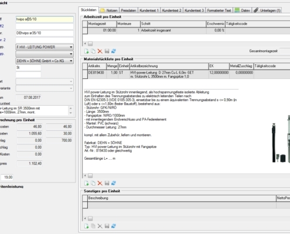The width and height of the screenshot is (290, 234).
Task: Click the Artikelnr. column header
Action: (x=97, y=66)
